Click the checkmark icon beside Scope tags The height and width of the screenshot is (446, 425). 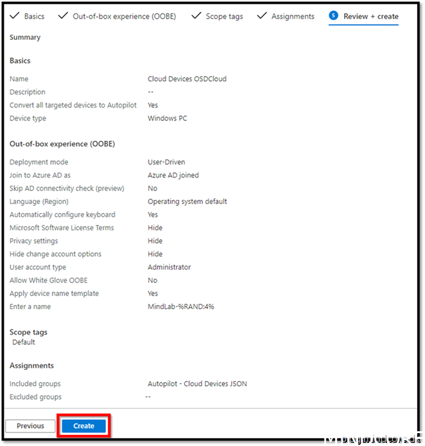tap(195, 15)
